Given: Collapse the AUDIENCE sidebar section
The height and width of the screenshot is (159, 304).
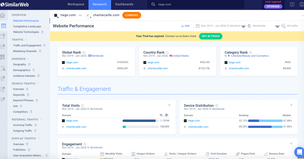Looking at the screenshot, I should click(28, 59).
